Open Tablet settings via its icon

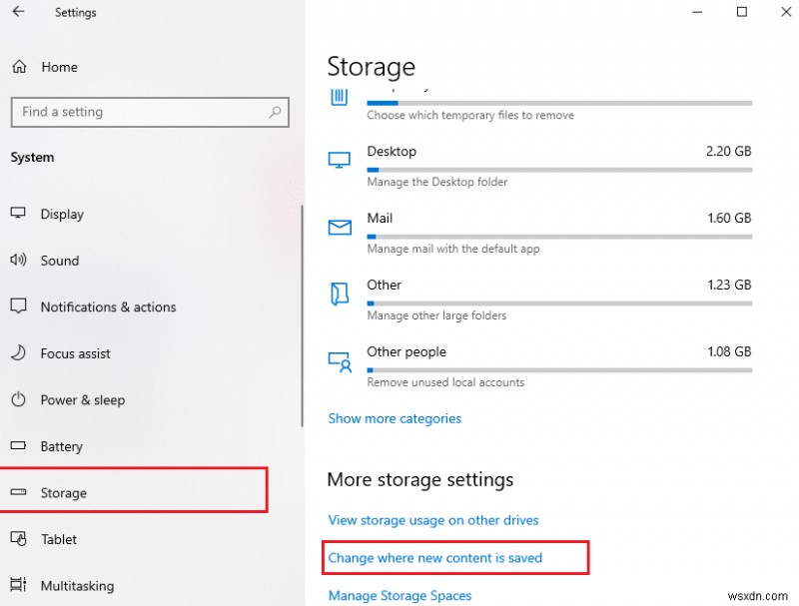18,539
